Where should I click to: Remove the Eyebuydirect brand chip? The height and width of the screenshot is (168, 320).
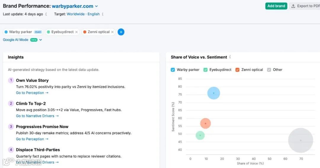(76, 32)
